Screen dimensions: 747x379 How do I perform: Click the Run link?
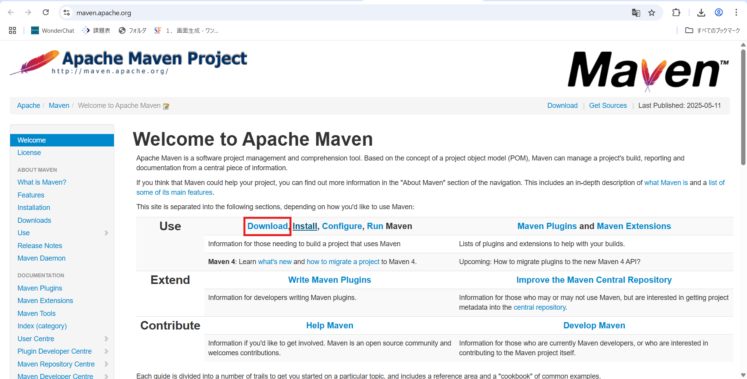tap(375, 226)
